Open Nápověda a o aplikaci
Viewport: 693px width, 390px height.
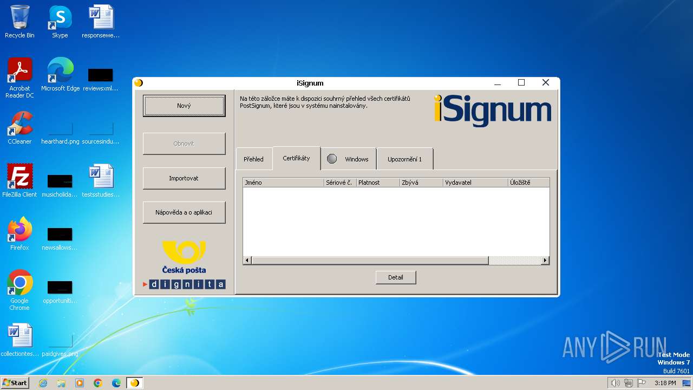pyautogui.click(x=184, y=212)
